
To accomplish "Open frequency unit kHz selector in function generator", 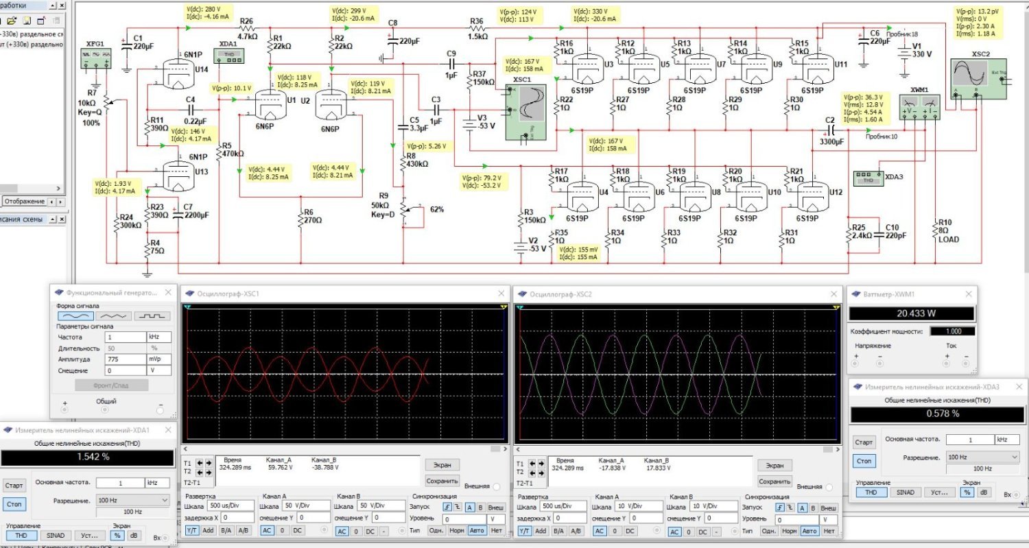I will tap(159, 337).
